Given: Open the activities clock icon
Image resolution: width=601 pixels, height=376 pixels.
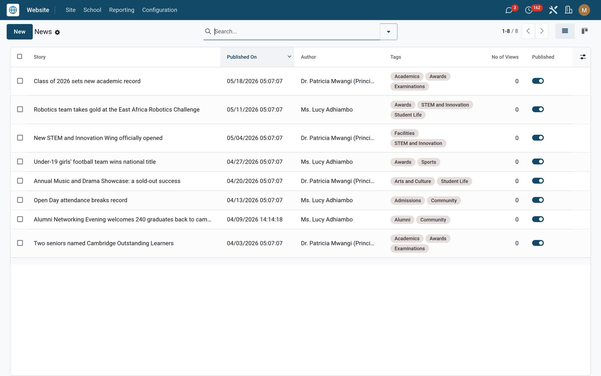Looking at the screenshot, I should [529, 10].
